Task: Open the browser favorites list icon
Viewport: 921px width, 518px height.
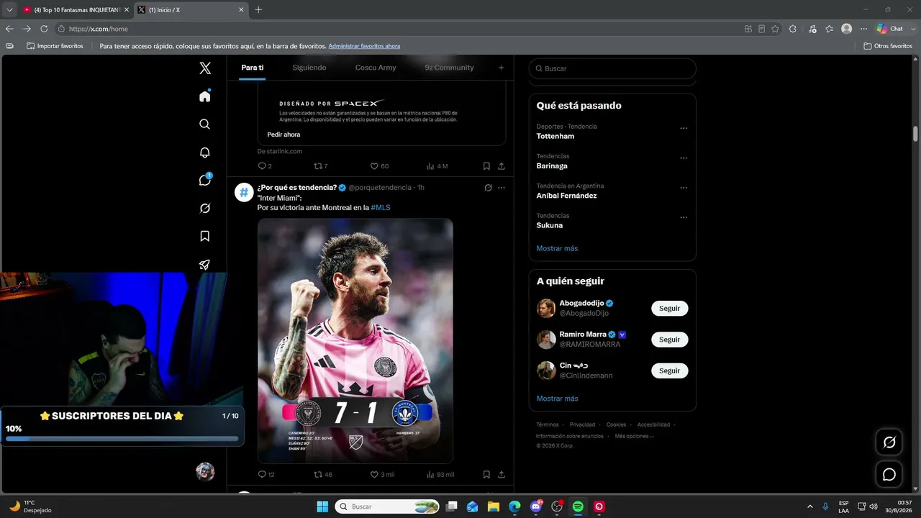Action: [x=830, y=29]
